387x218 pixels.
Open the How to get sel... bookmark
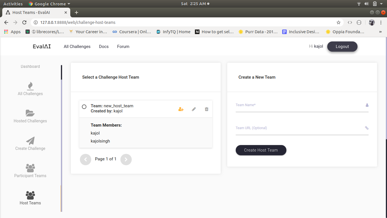[x=214, y=32]
